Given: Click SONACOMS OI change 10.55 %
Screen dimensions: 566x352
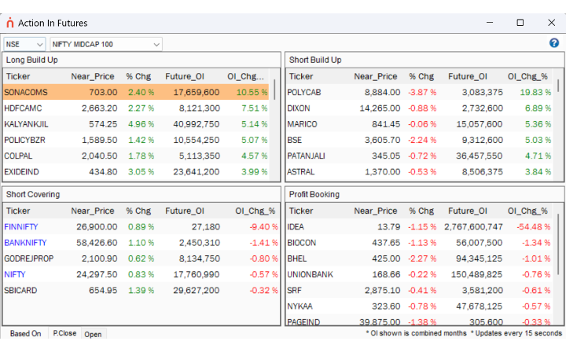Looking at the screenshot, I should point(252,93).
